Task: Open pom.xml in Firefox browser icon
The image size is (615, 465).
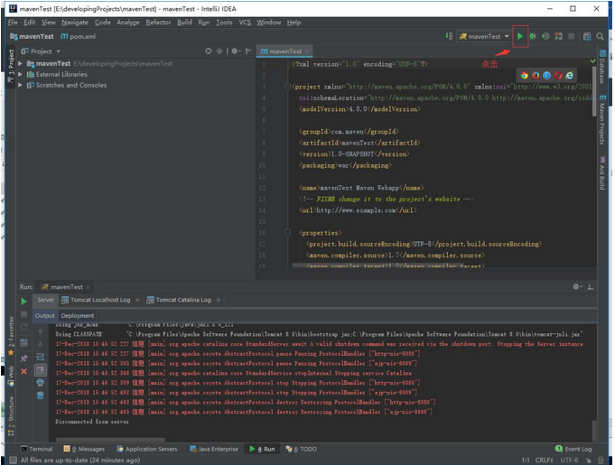Action: [536, 75]
